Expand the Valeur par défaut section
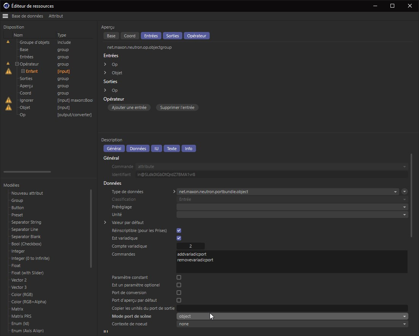This screenshot has width=419, height=336. (105, 222)
